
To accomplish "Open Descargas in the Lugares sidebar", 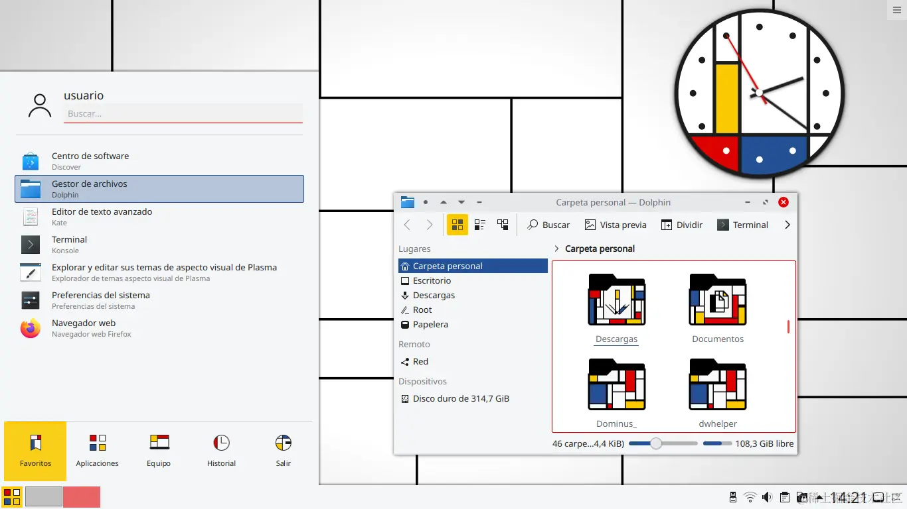I will (x=473, y=295).
